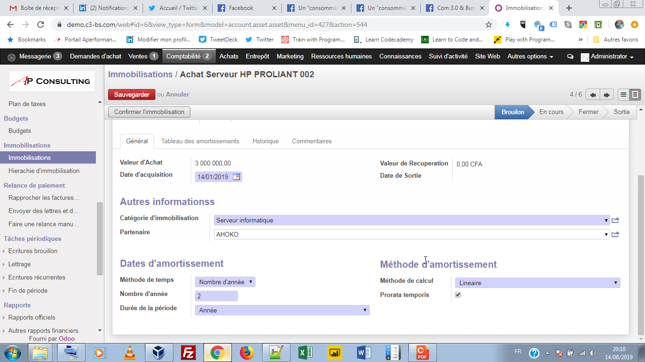Go to next record with the forward arrow
This screenshot has height=362, width=645.
point(606,94)
